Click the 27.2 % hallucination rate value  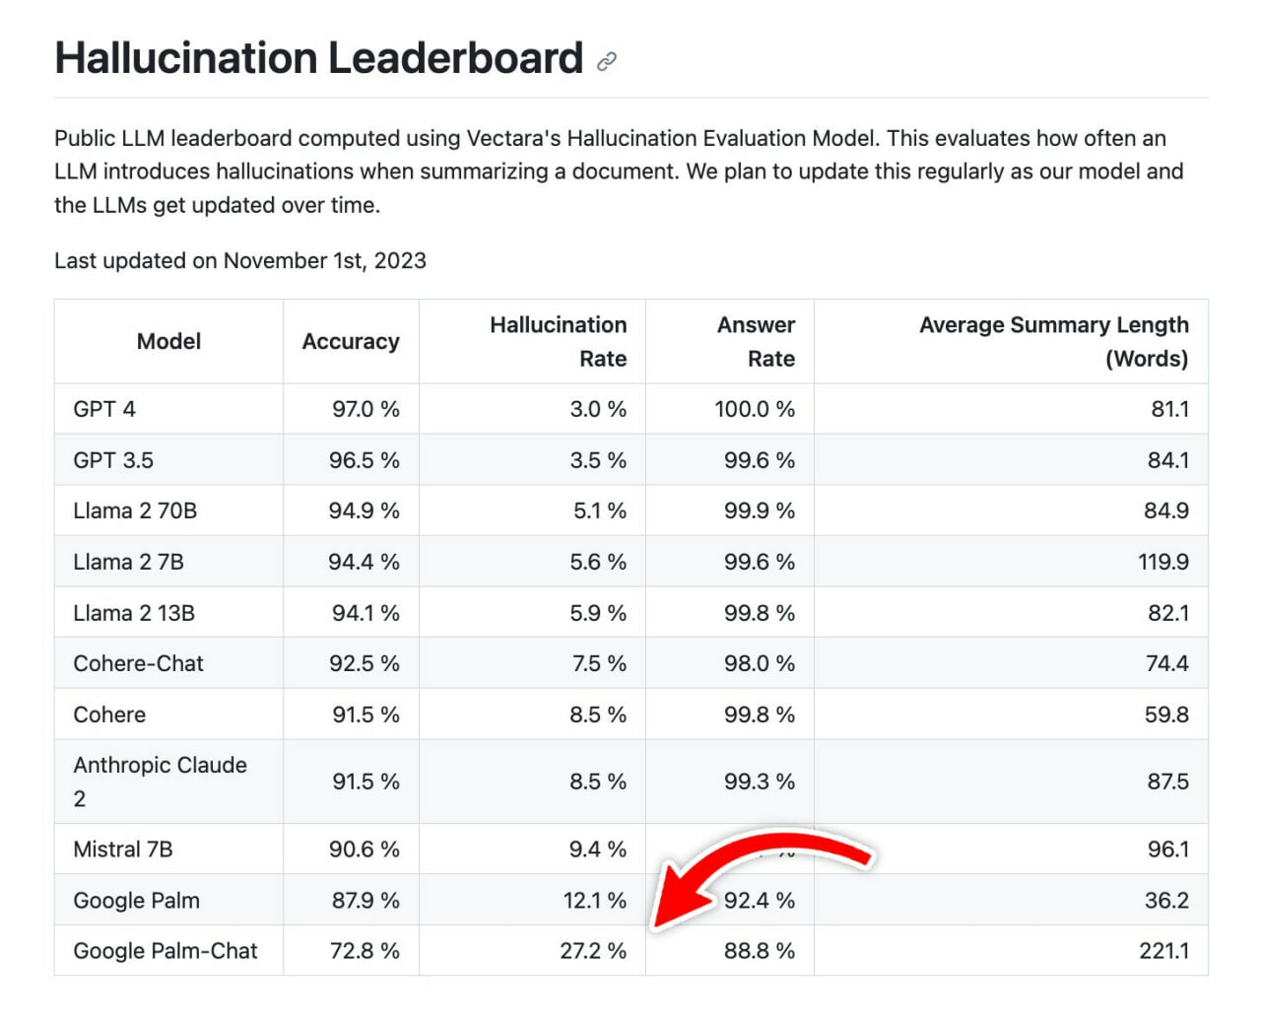(593, 951)
